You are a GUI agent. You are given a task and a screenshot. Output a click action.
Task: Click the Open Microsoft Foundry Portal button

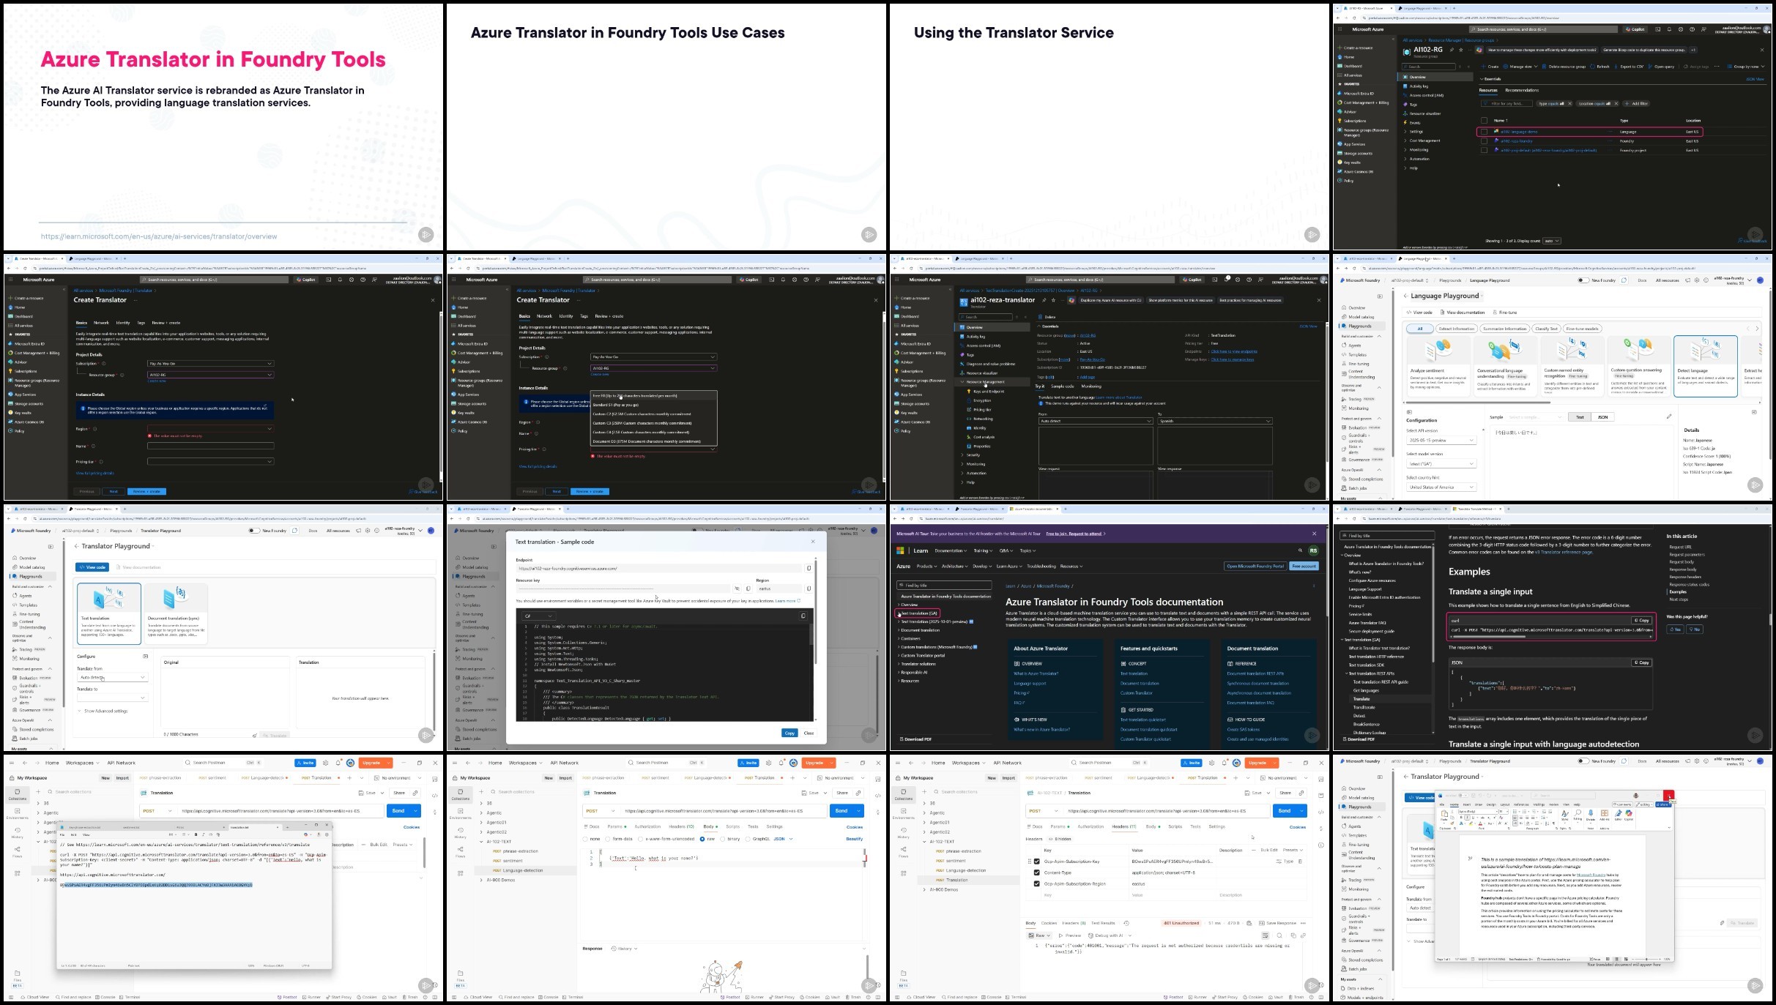click(1255, 566)
